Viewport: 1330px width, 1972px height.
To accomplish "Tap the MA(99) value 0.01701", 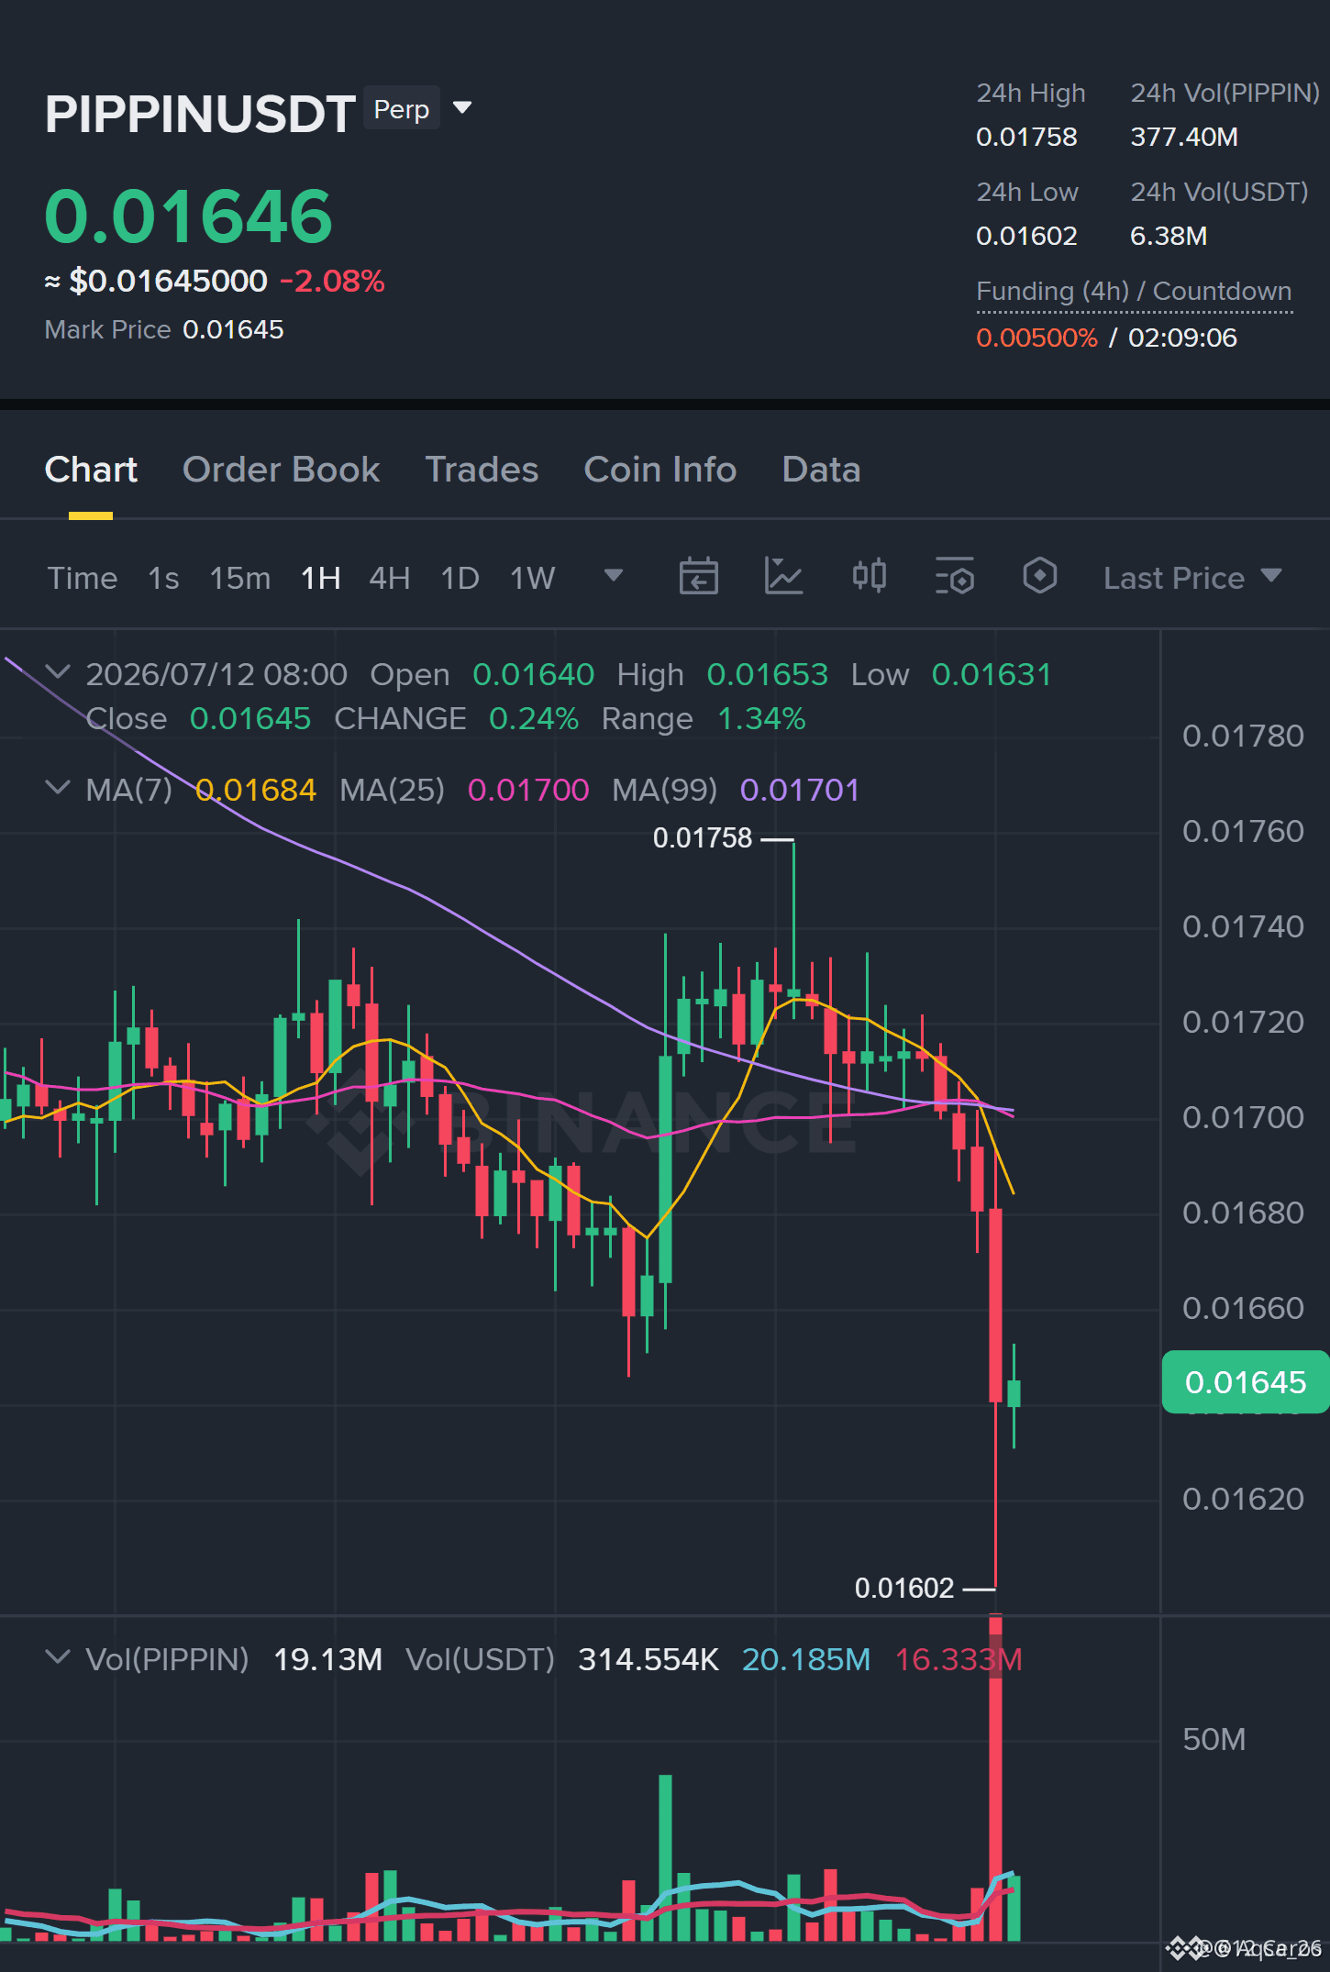I will point(800,790).
